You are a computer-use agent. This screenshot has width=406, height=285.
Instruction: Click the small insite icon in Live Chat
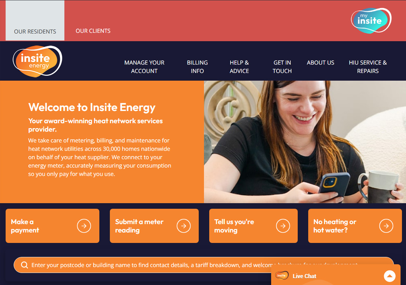pyautogui.click(x=282, y=275)
